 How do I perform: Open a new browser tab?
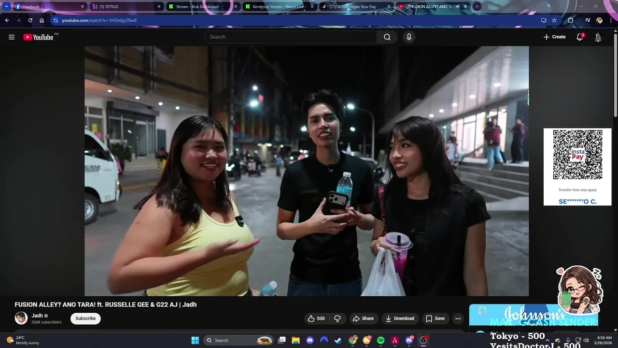pos(477,7)
